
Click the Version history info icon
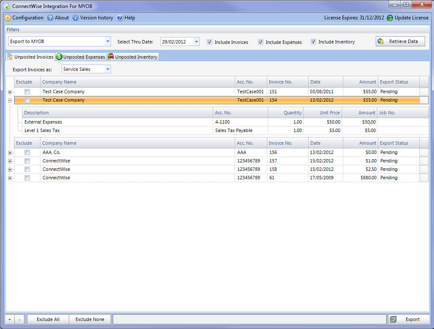76,18
